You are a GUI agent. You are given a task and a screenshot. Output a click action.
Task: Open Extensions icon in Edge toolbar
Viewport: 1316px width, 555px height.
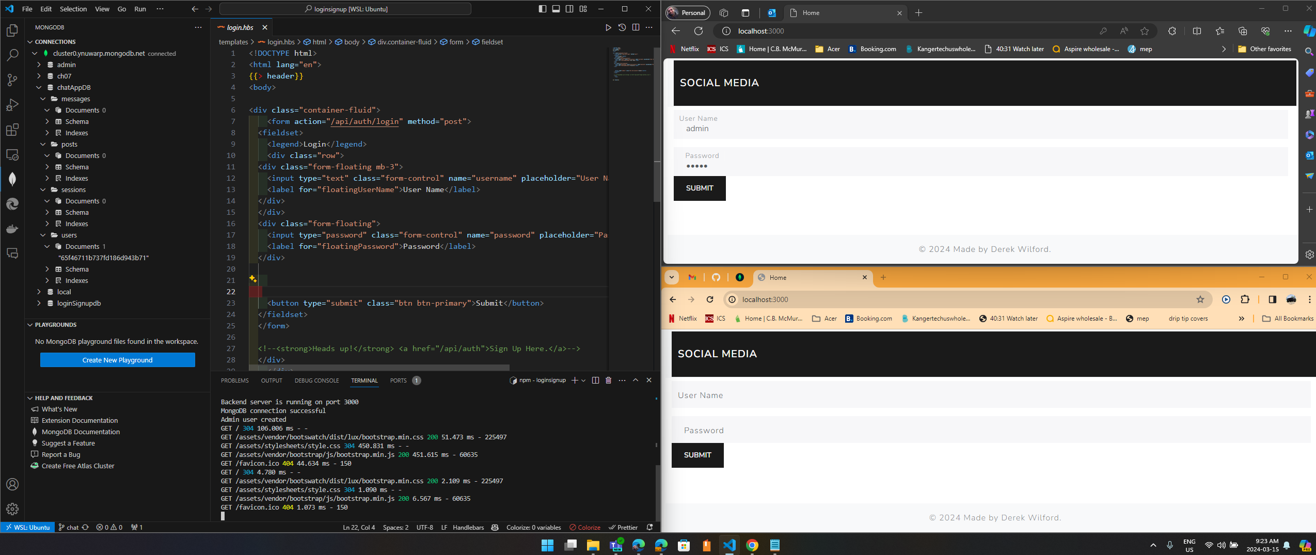1172,31
